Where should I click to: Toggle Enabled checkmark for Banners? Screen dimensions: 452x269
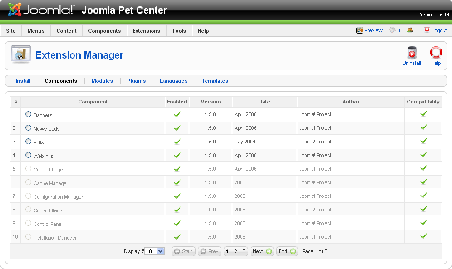[x=177, y=114]
